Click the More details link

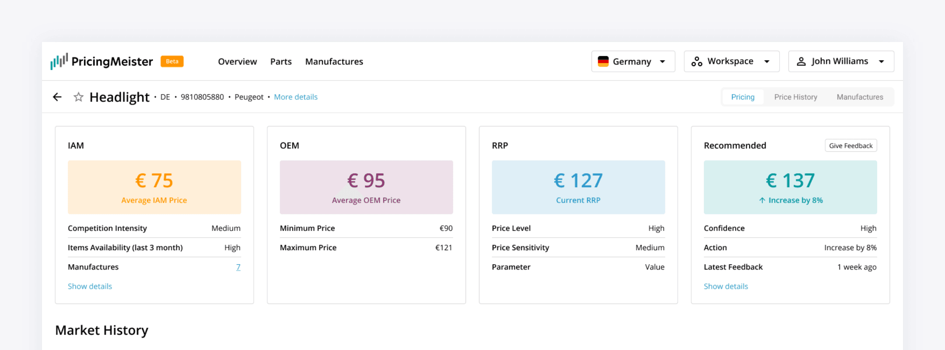click(x=296, y=97)
